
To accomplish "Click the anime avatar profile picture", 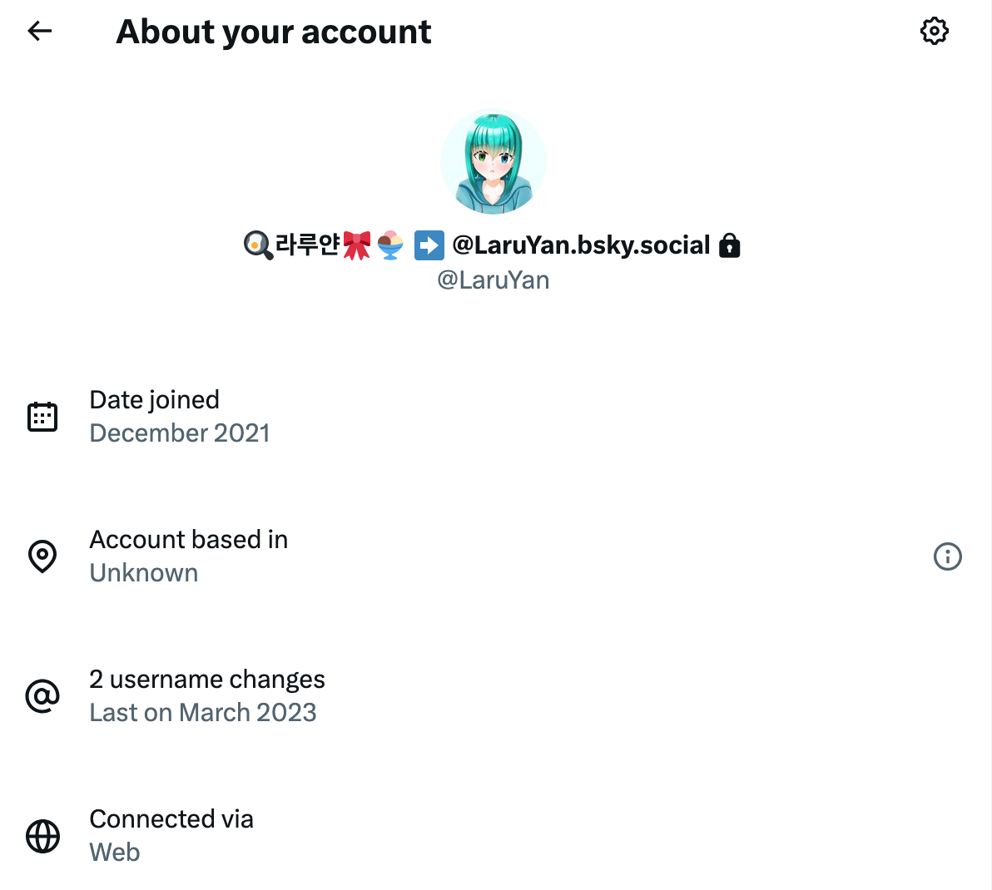I will [x=494, y=161].
